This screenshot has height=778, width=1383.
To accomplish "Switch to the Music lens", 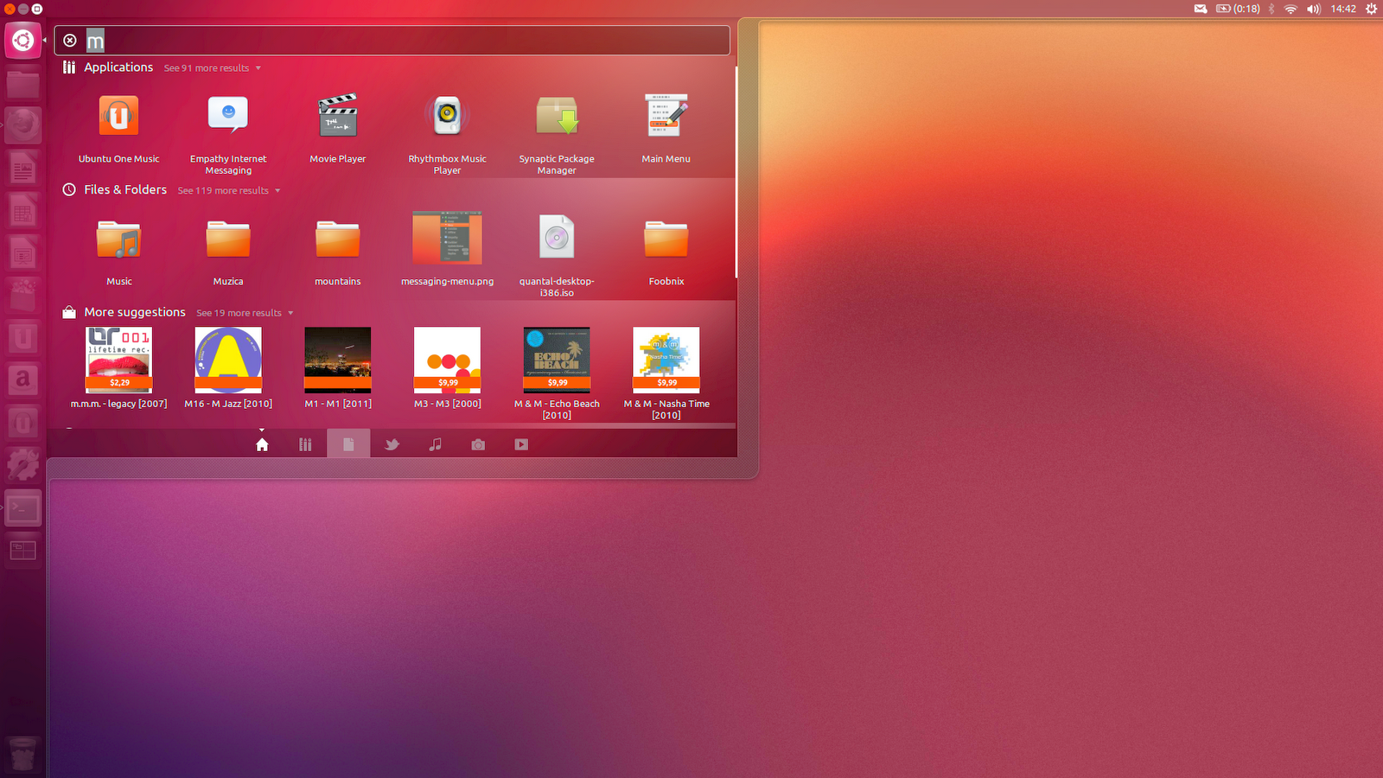I will 435,444.
